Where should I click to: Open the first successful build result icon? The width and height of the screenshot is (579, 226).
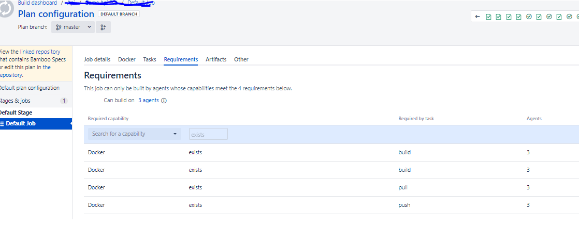click(488, 17)
